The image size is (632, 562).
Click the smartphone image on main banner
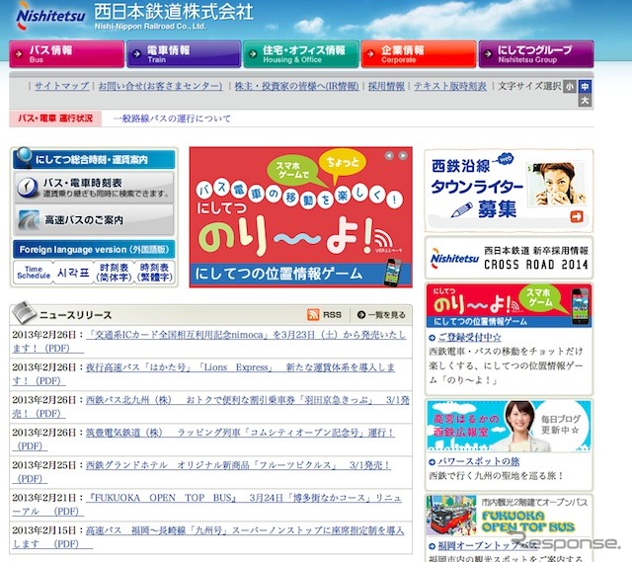pos(393,273)
